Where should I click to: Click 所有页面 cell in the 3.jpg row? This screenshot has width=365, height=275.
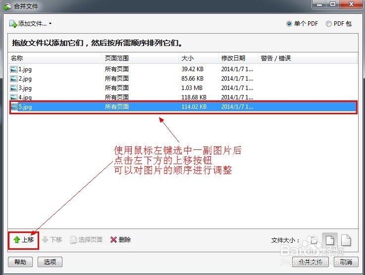click(x=117, y=88)
